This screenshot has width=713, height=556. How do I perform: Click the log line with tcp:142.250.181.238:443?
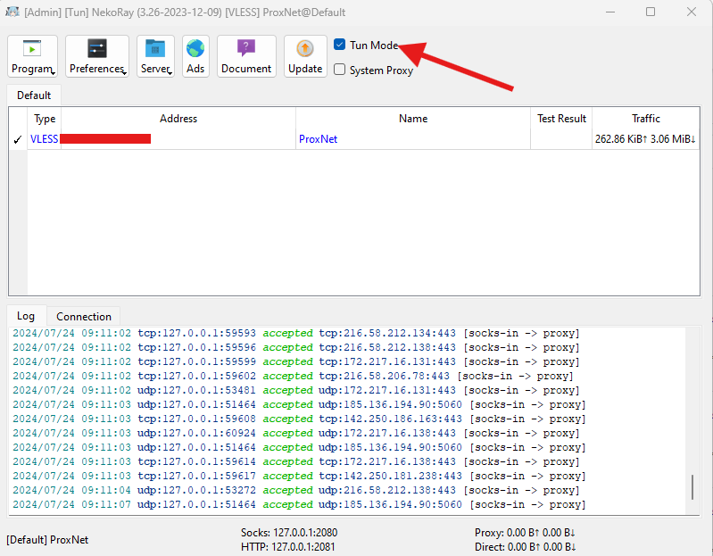(x=299, y=476)
